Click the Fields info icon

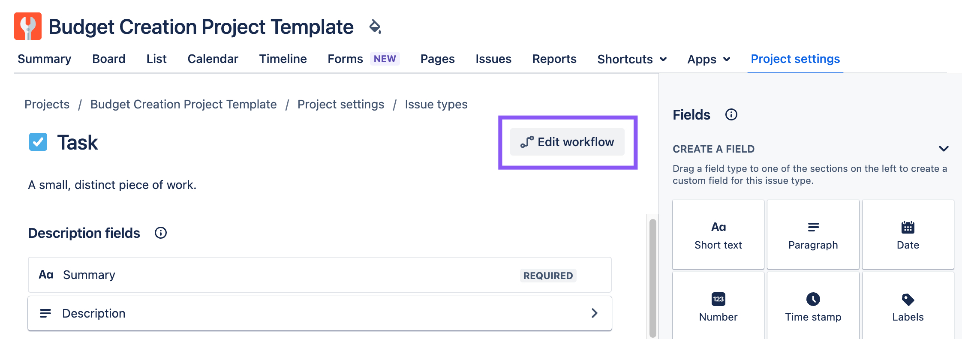(x=731, y=115)
